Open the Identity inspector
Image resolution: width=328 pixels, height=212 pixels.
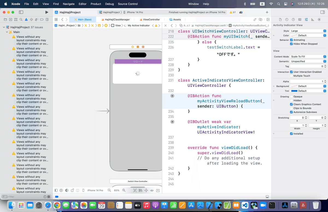coord(300,20)
